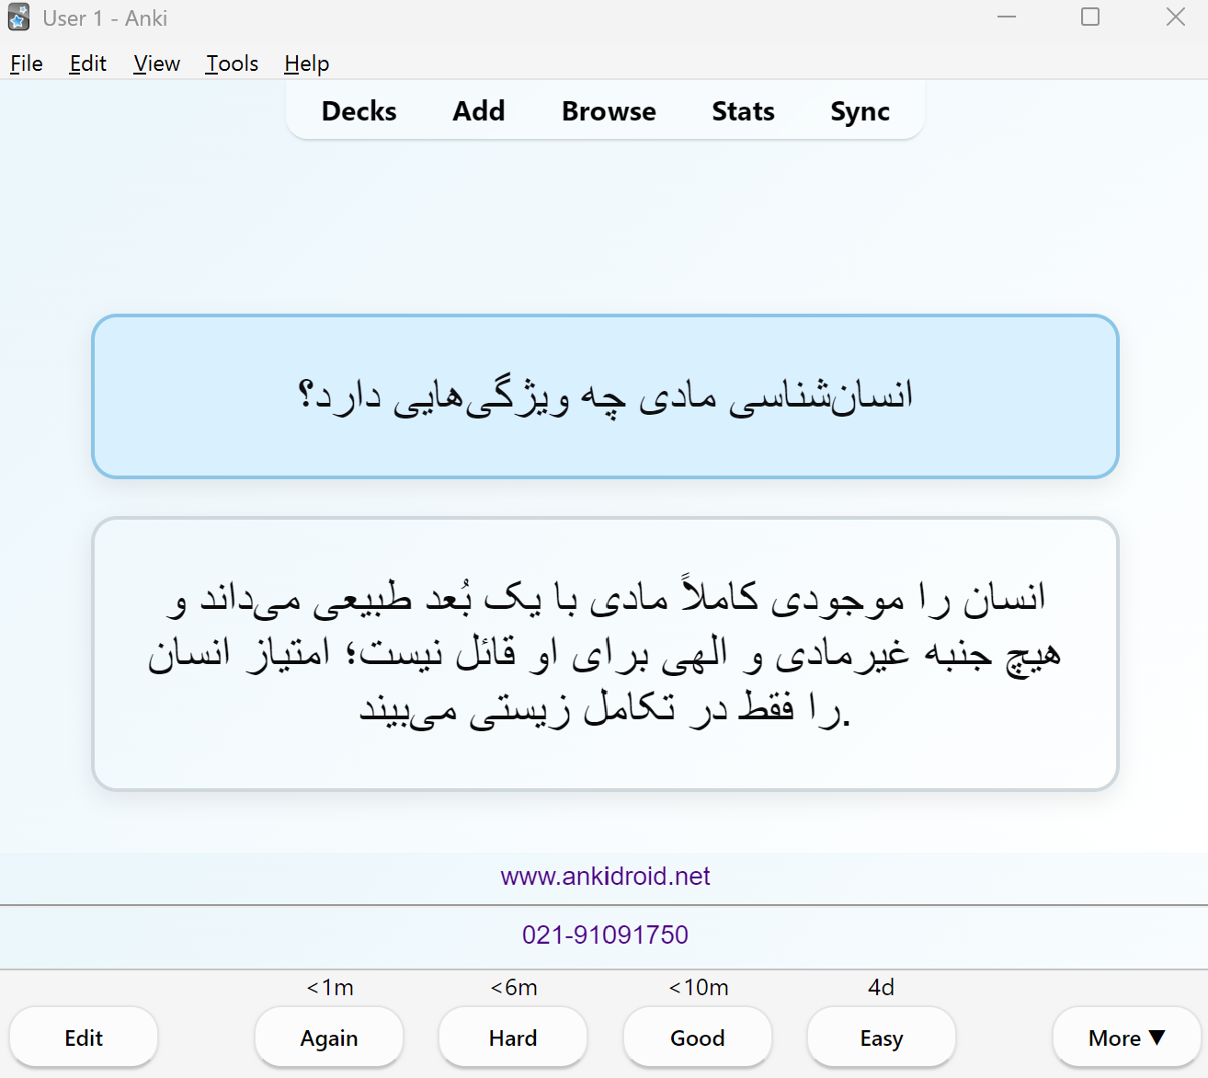Open the File menu
The height and width of the screenshot is (1078, 1208).
point(27,63)
